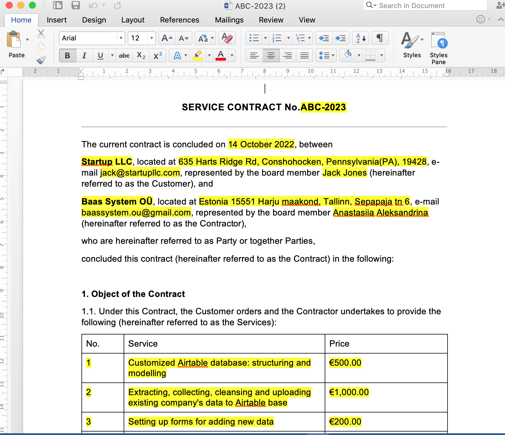Screen dimensions: 505x435
Task: Apply bulleted list formatting
Action: 255,38
